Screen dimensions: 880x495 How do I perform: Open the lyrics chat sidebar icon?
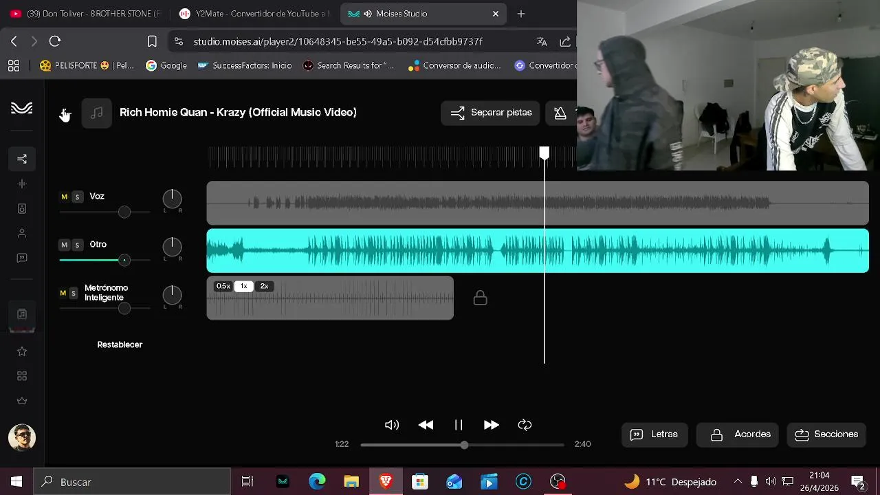(x=22, y=258)
